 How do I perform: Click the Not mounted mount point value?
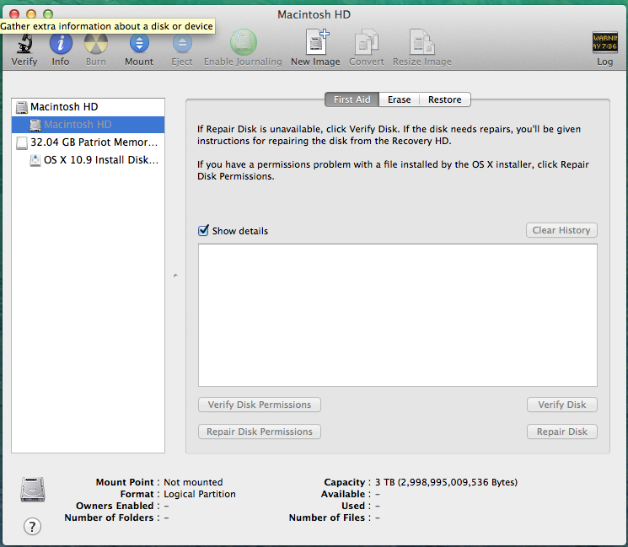click(193, 482)
